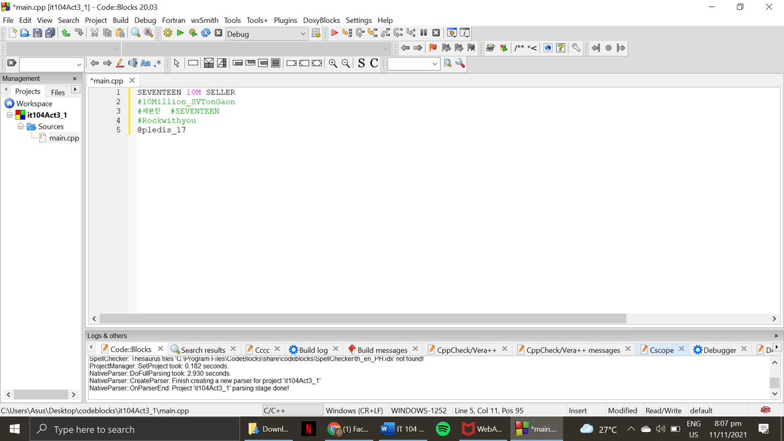Cut selection using the scissors icon
Screen dimensions: 784x441
(95, 33)
